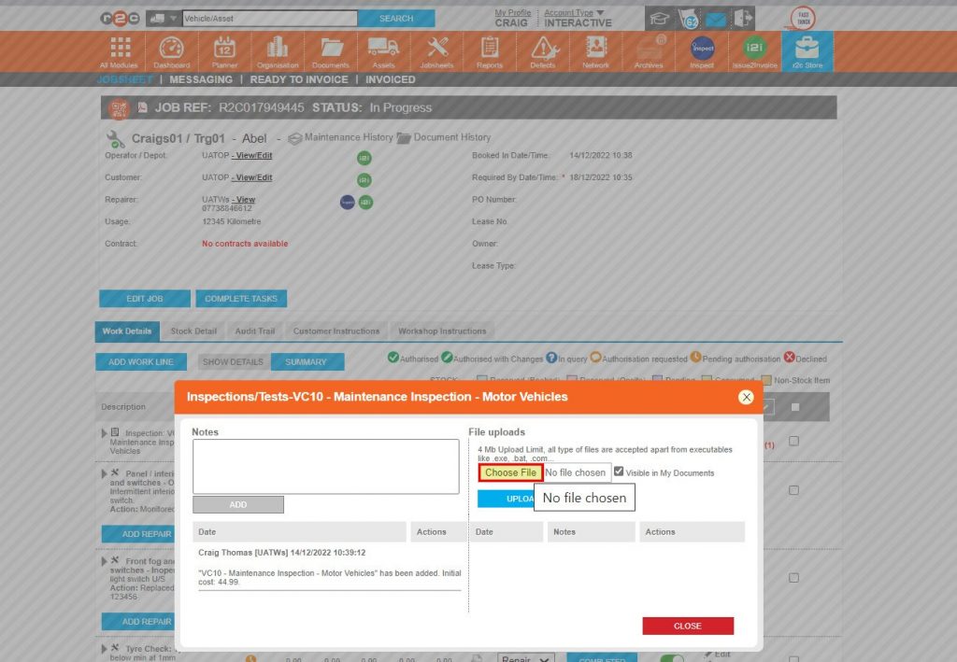Open the All Modules grid icon
This screenshot has height=662, width=957.
[x=119, y=49]
